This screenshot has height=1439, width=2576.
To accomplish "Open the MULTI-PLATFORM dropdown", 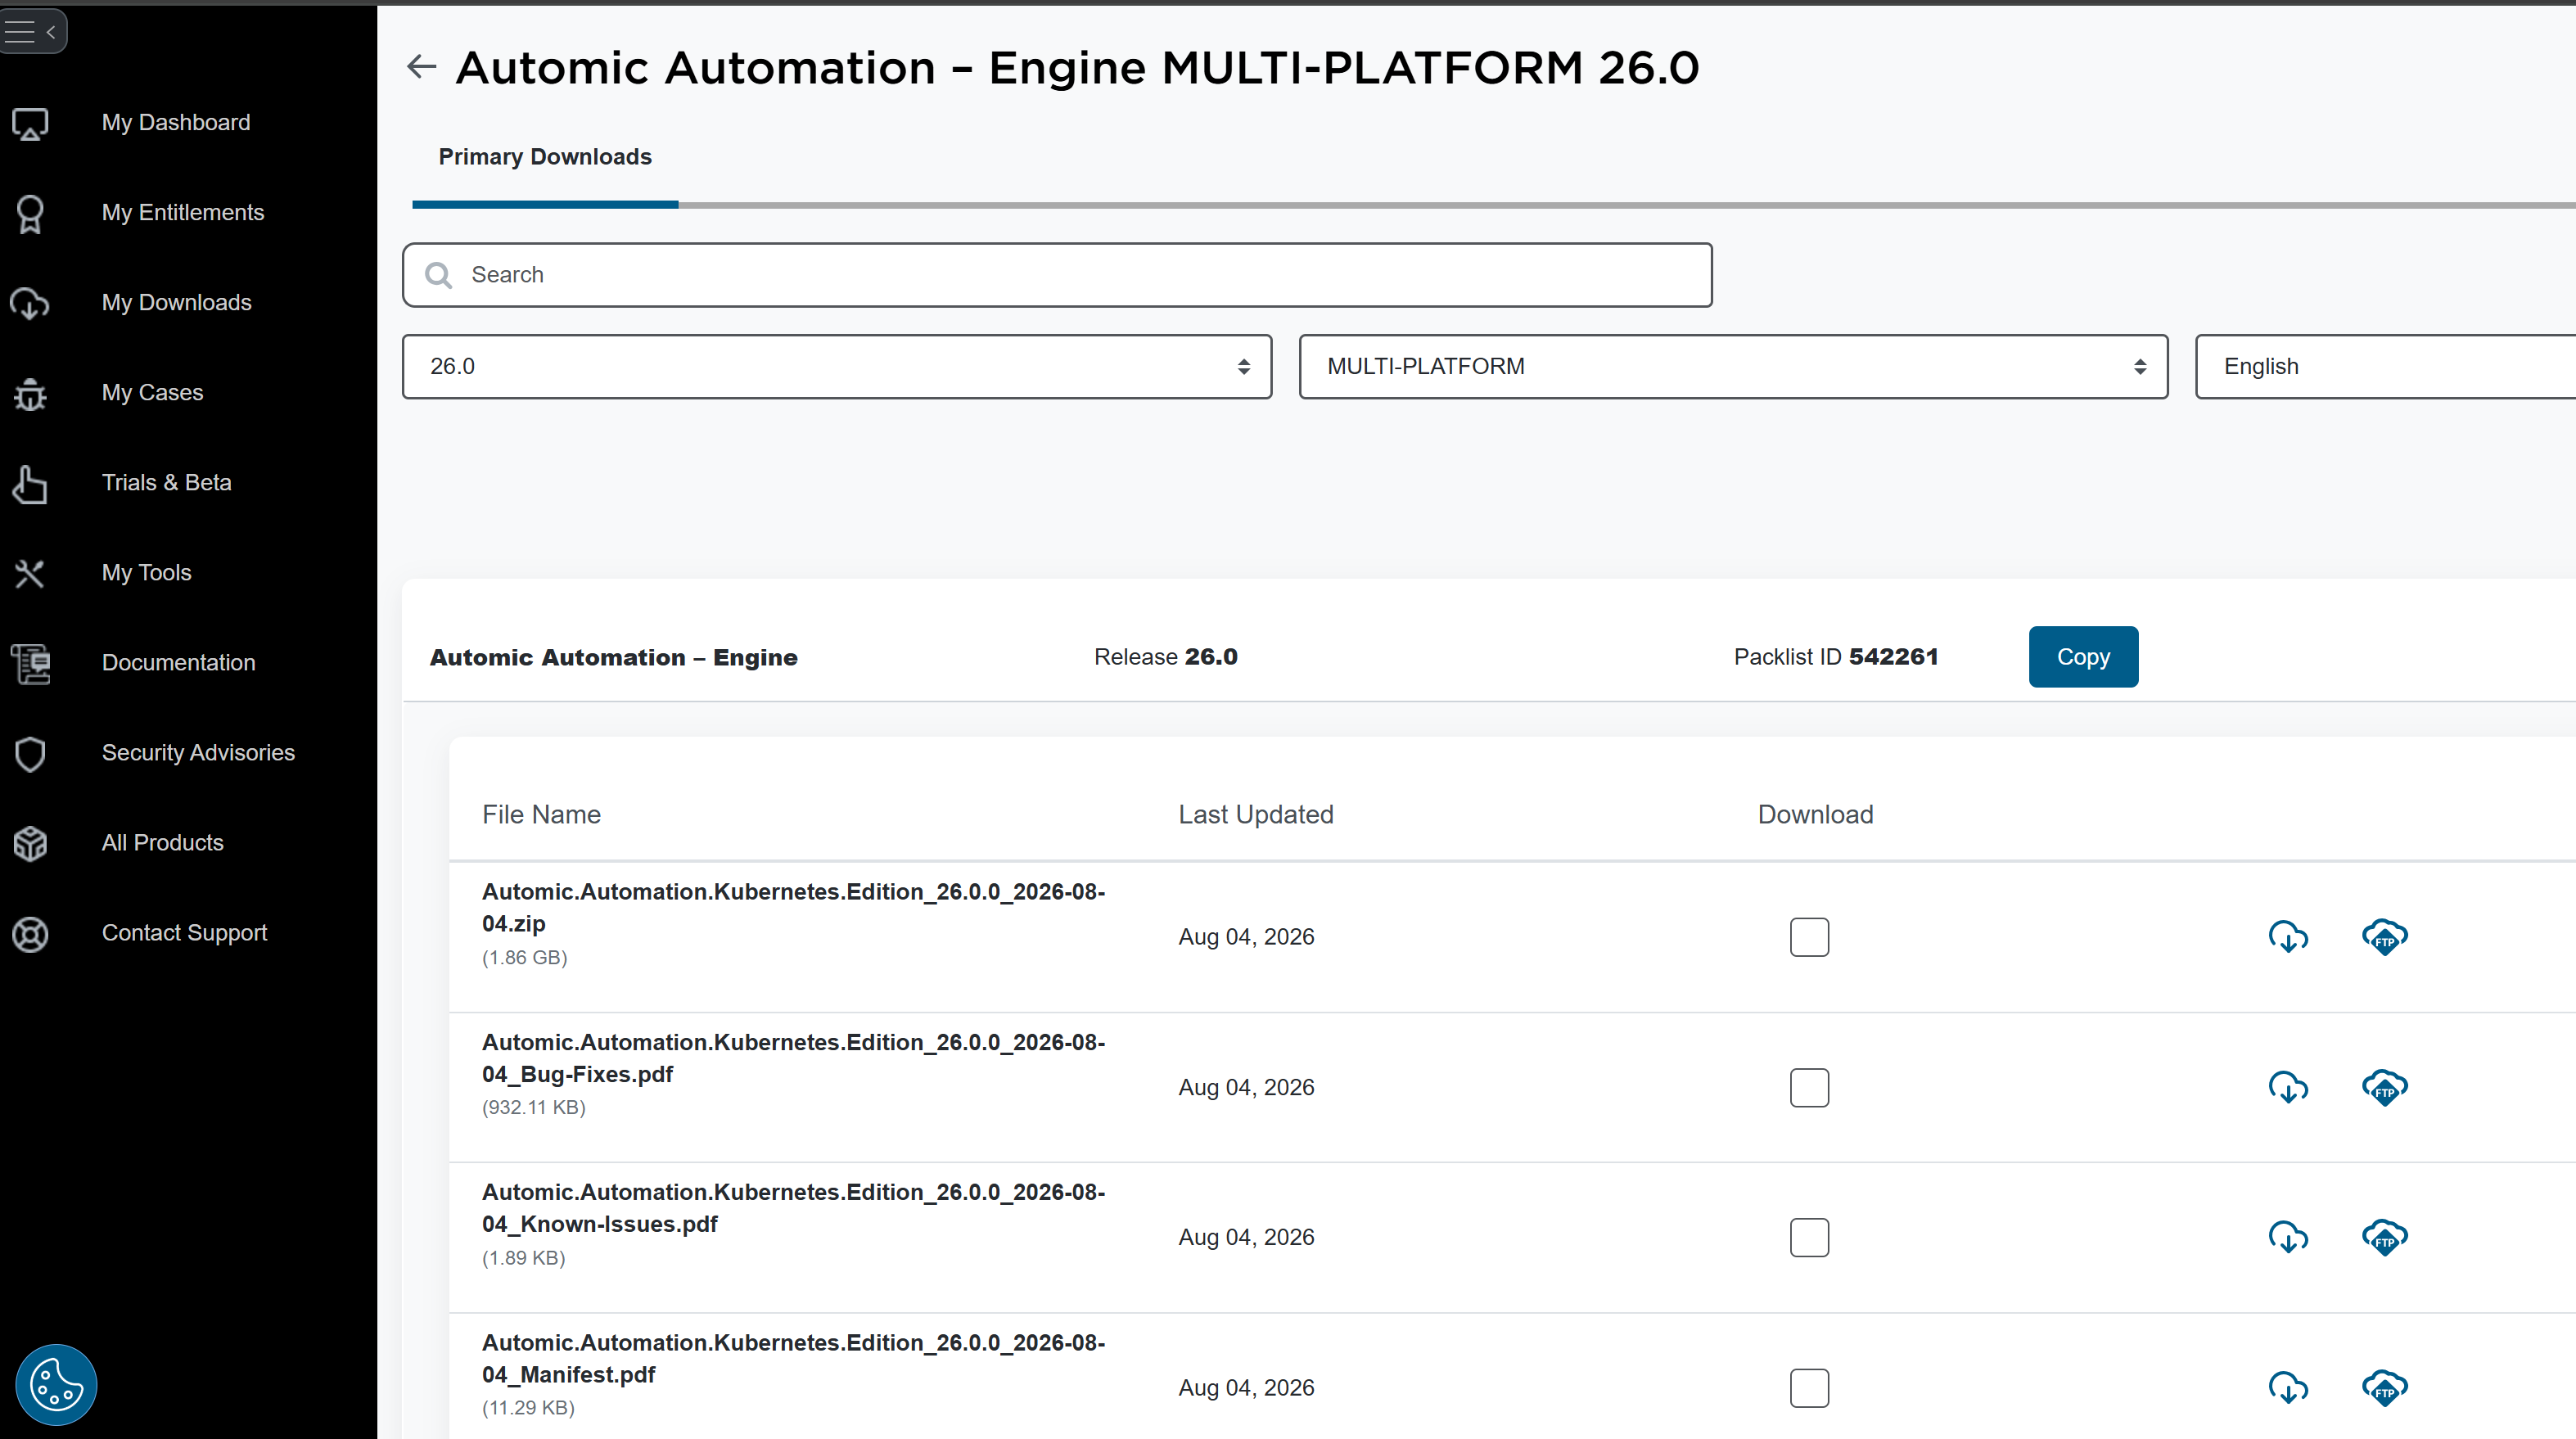I will click(1733, 367).
